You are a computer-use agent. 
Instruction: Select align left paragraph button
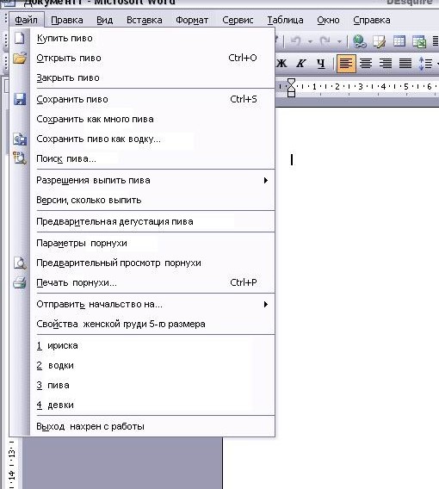[x=346, y=64]
